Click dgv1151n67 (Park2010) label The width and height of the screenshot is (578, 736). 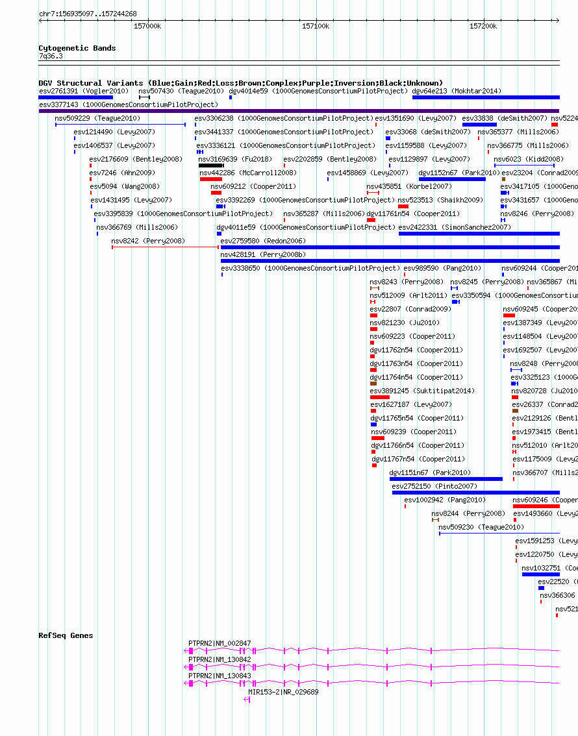point(430,472)
